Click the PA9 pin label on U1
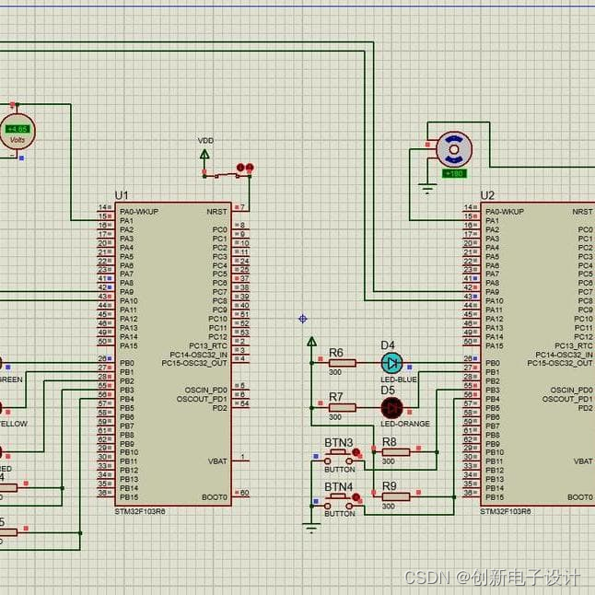This screenshot has width=595, height=595. point(126,292)
